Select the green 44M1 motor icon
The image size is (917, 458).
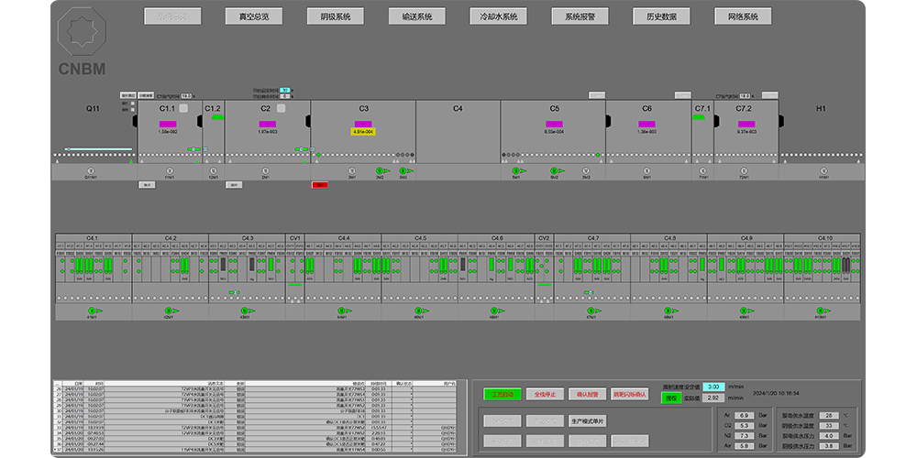click(343, 311)
